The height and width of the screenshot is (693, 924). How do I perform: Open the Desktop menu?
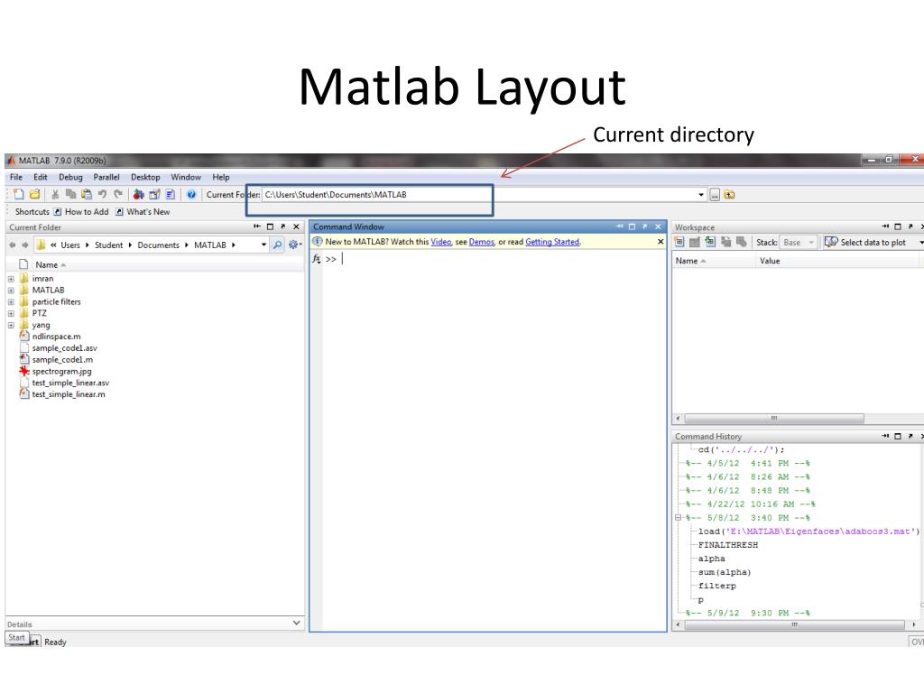point(144,177)
